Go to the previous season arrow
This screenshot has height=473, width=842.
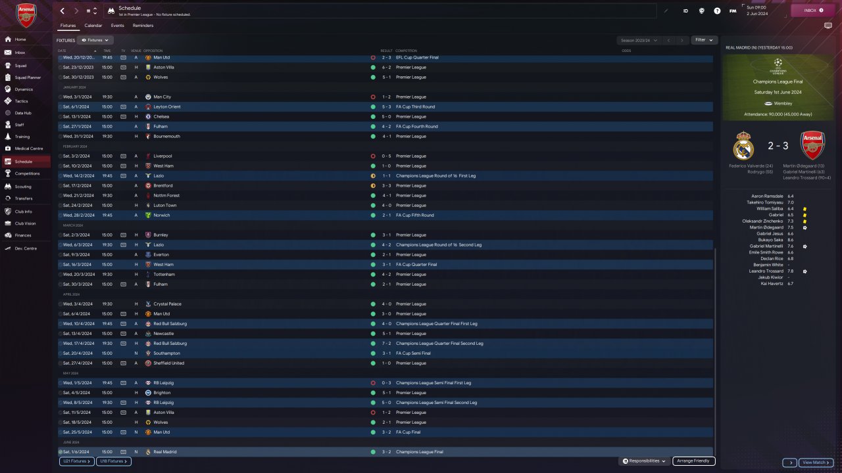click(669, 40)
